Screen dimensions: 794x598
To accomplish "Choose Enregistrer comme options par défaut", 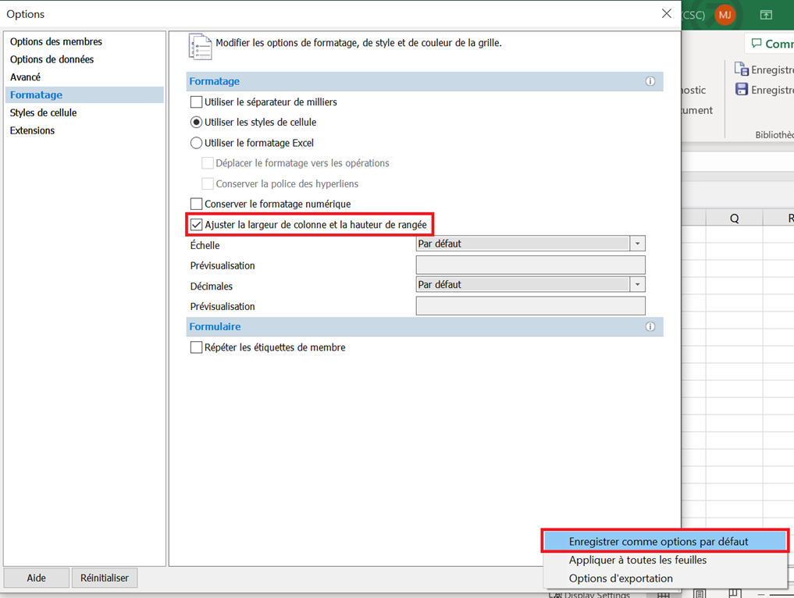I will (658, 541).
